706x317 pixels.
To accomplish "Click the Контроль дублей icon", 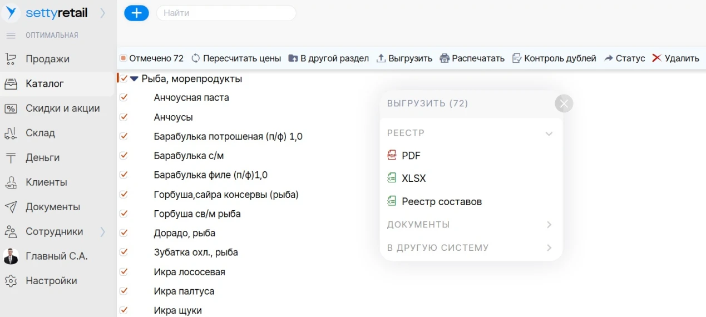I will [x=517, y=58].
